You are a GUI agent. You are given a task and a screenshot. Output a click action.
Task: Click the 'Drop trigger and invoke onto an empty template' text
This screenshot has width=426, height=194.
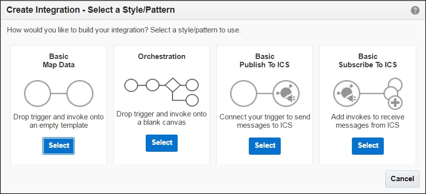(59, 121)
